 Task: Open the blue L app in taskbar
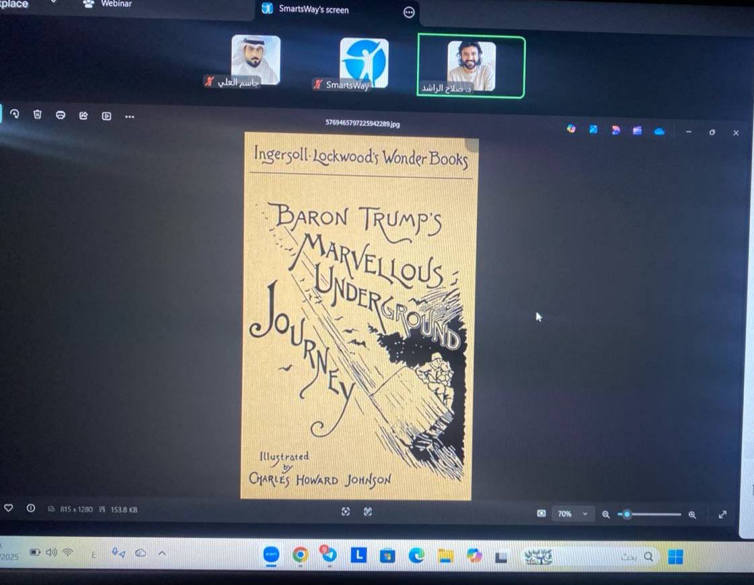pyautogui.click(x=359, y=555)
